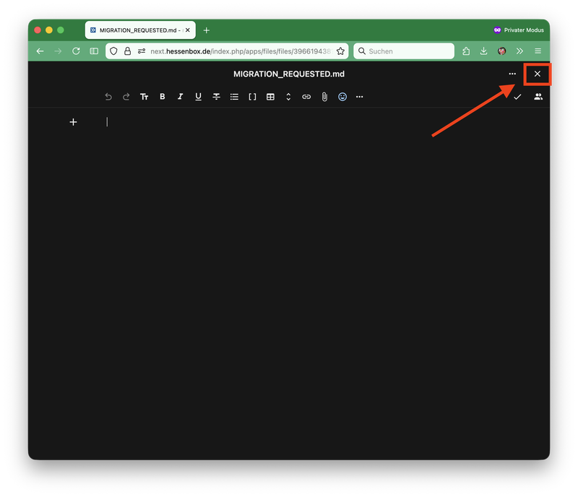The width and height of the screenshot is (578, 497).
Task: Toggle italic formatting
Action: [x=180, y=97]
